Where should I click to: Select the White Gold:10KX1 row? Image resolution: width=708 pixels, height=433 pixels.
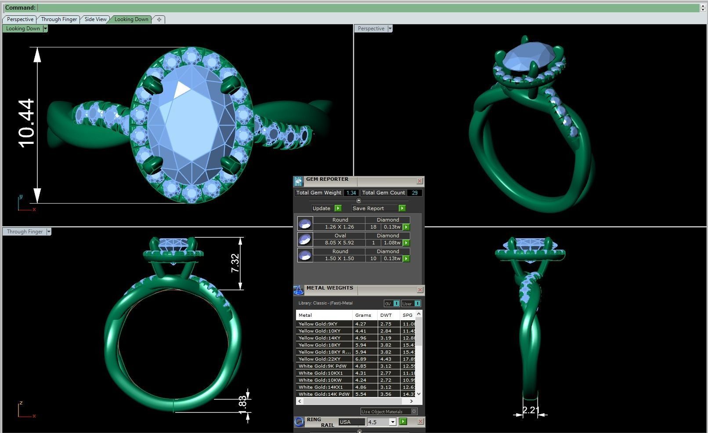pyautogui.click(x=356, y=373)
